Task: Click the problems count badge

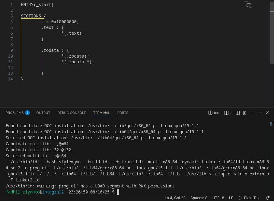Action: coord(27,113)
